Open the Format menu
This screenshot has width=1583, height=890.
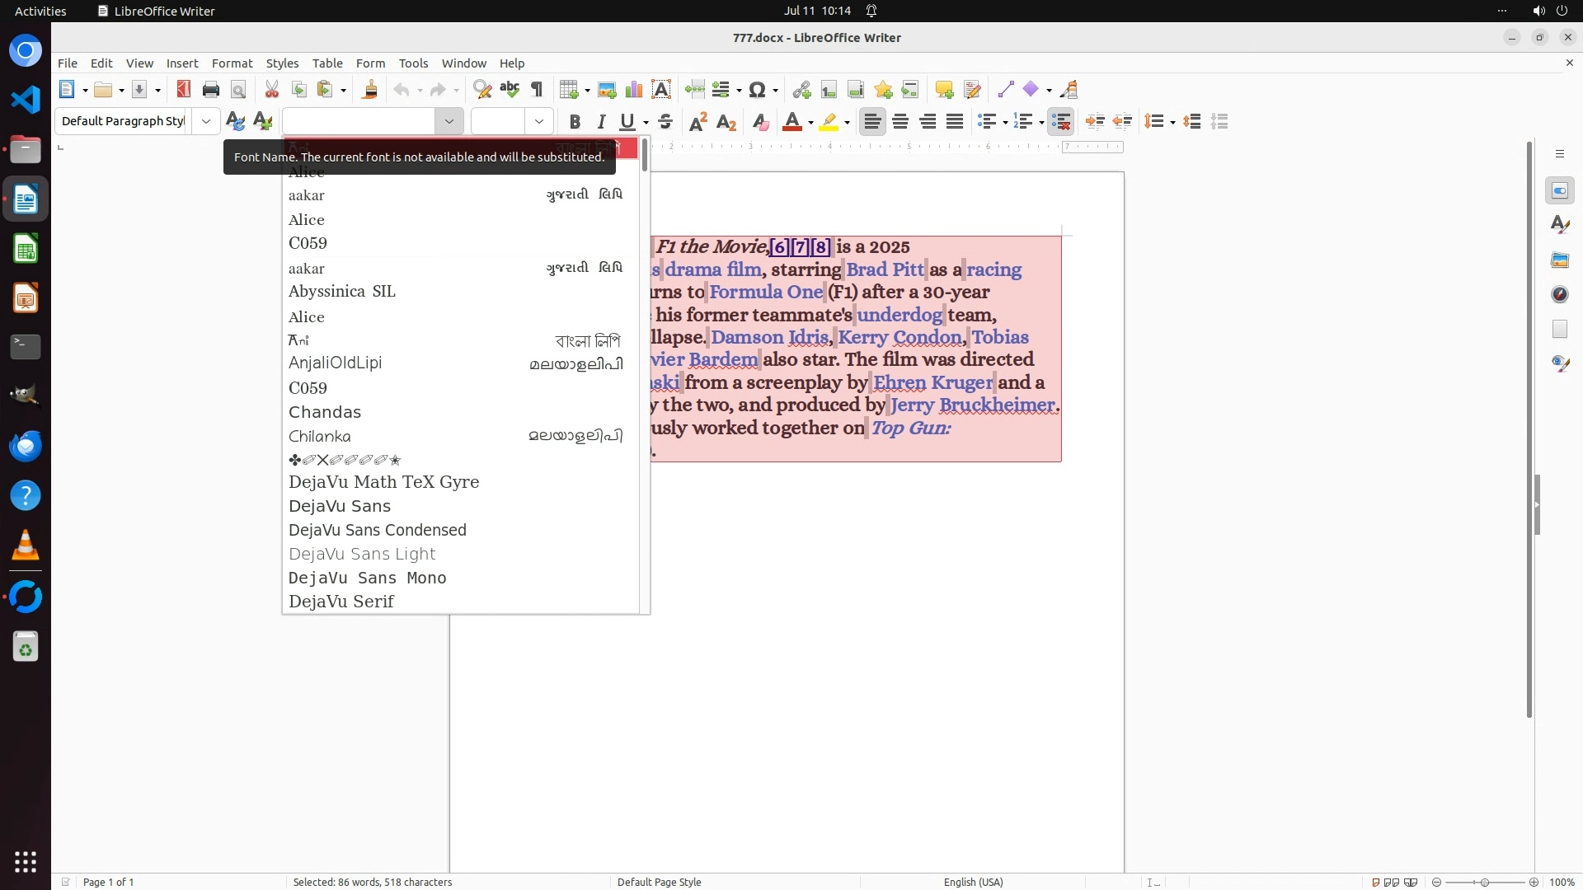click(232, 63)
